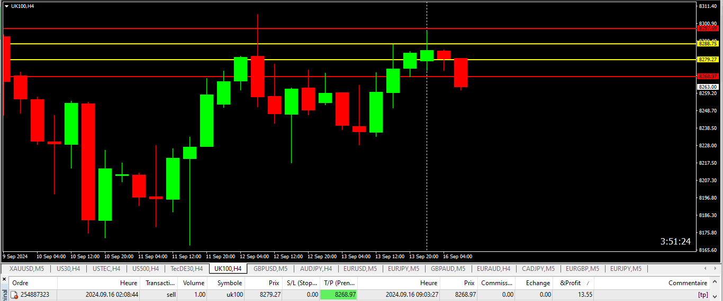The image size is (723, 301).
Task: Click the green 8268.97 take-profit cell
Action: pos(339,295)
